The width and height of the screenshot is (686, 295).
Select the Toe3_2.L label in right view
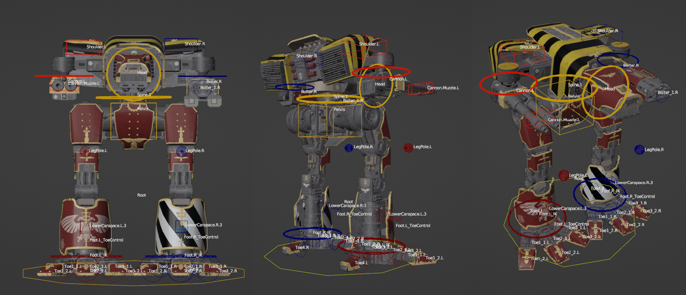tap(591, 237)
